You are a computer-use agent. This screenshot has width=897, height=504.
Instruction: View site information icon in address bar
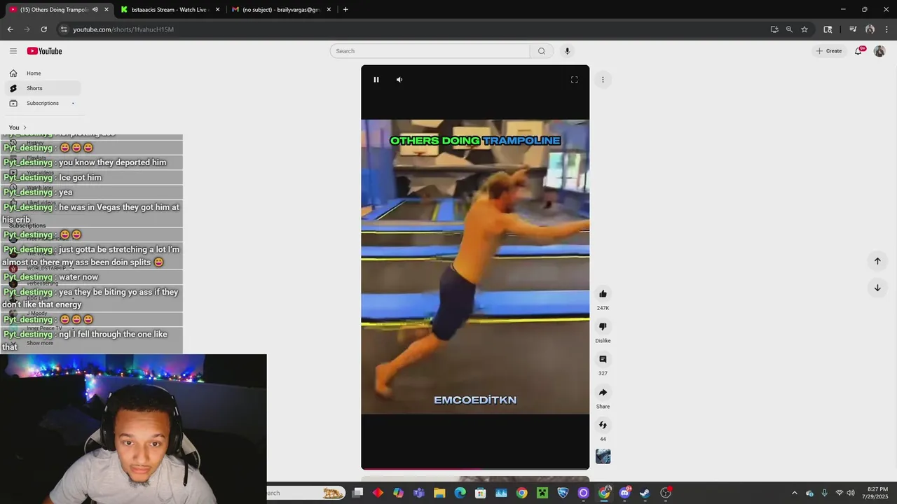64,29
